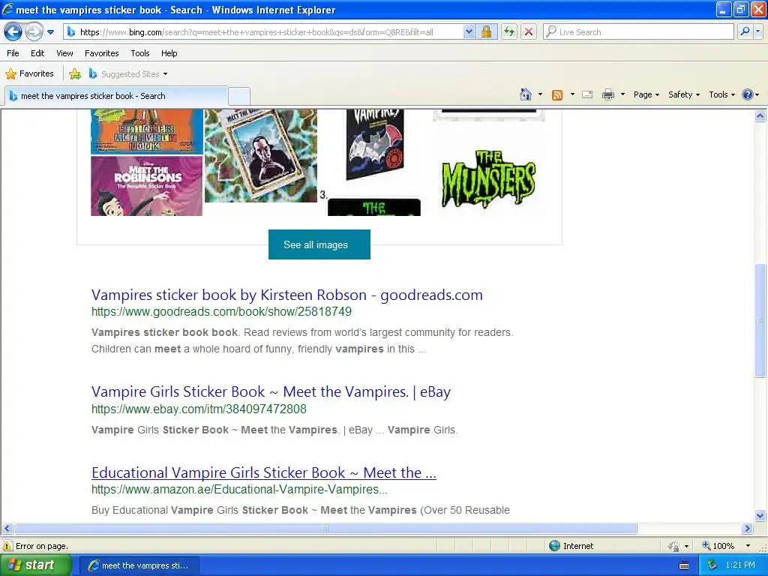This screenshot has width=768, height=576.
Task: Click the Live Search magnifier button
Action: (745, 32)
